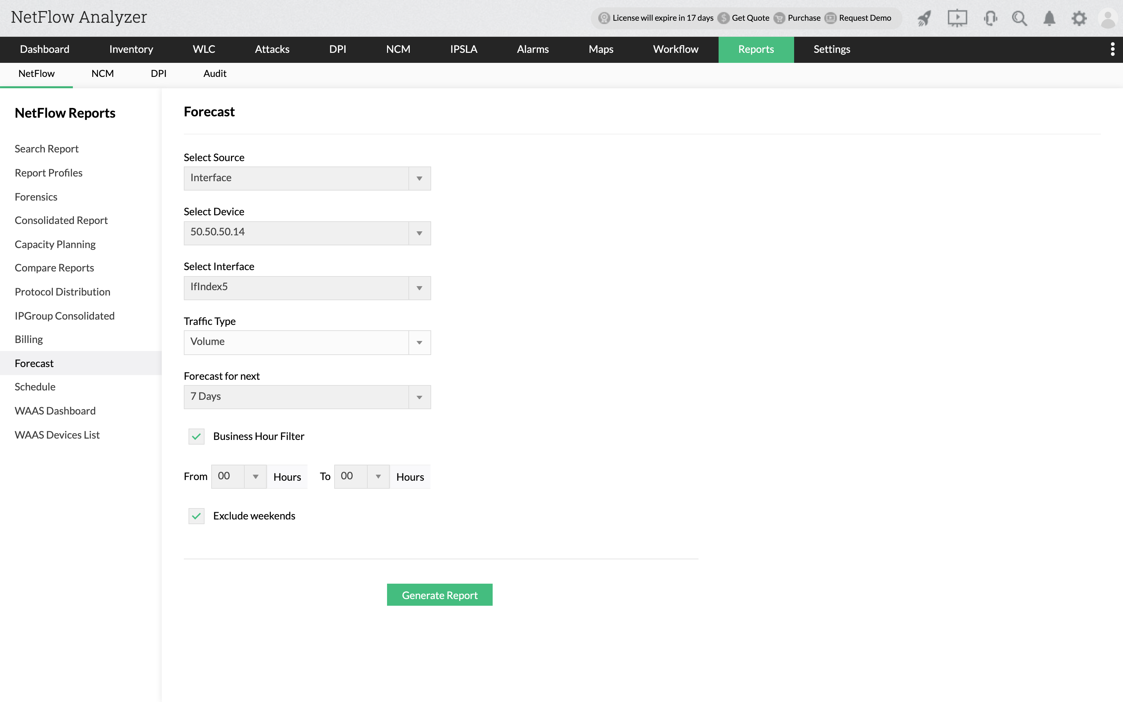Open the presentation/display icon

click(957, 18)
